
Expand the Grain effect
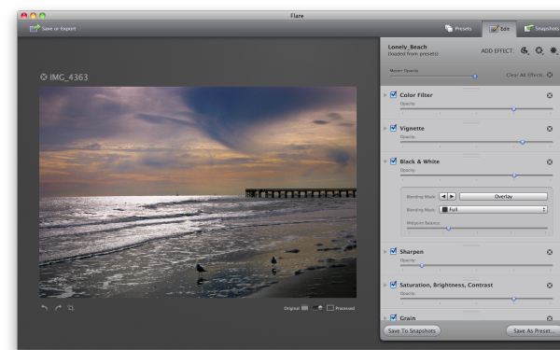(385, 318)
